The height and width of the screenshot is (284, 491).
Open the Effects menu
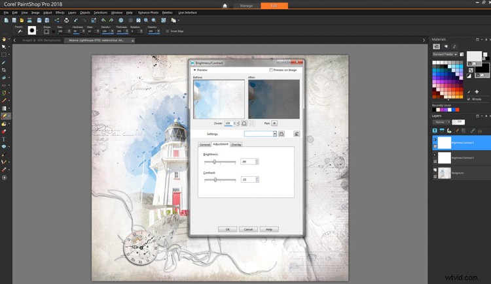coord(60,12)
